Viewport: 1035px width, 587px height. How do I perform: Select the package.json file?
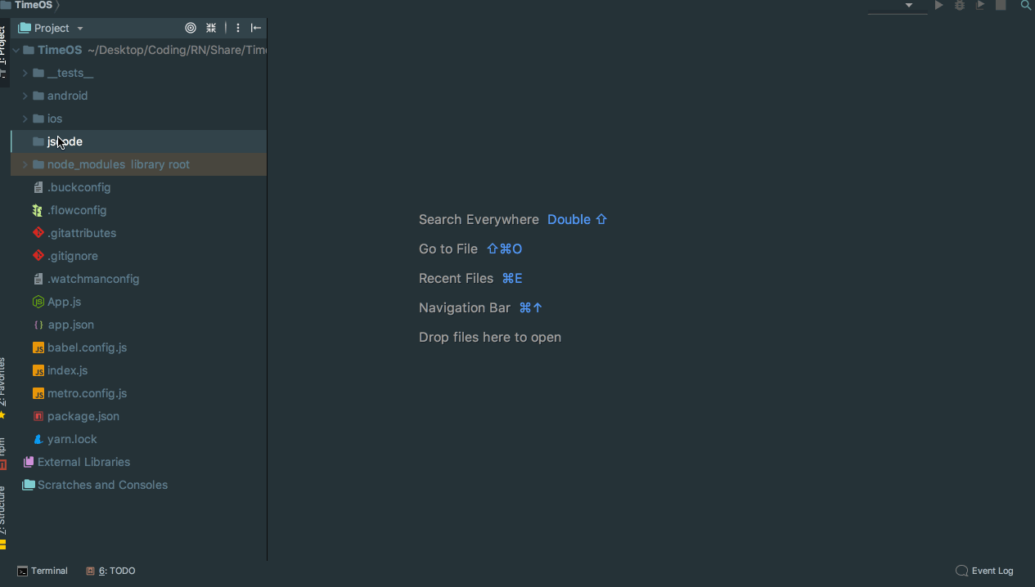(x=83, y=416)
